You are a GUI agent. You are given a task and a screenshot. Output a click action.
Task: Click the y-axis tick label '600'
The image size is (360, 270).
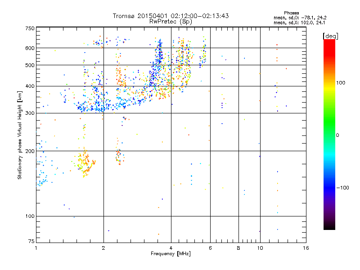tap(30, 48)
